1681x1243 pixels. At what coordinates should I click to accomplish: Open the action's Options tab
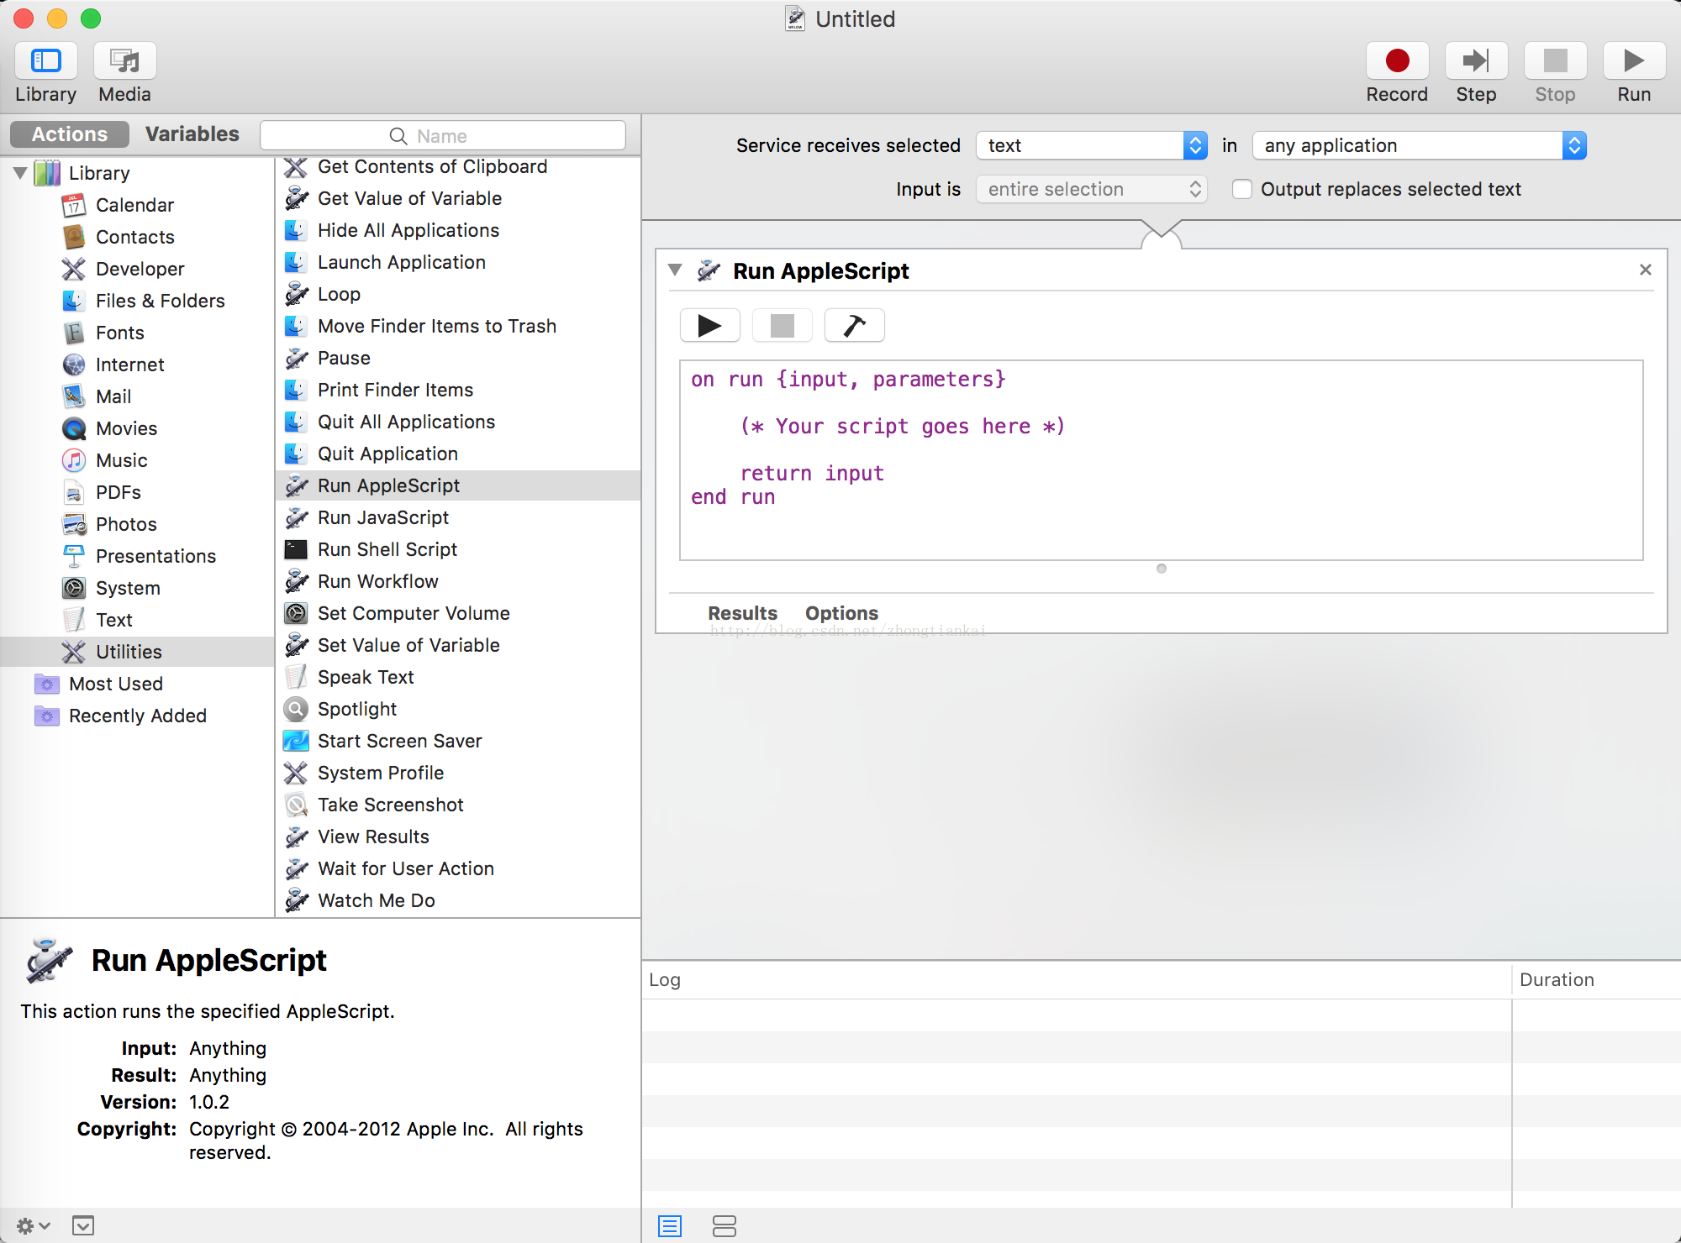click(x=840, y=613)
